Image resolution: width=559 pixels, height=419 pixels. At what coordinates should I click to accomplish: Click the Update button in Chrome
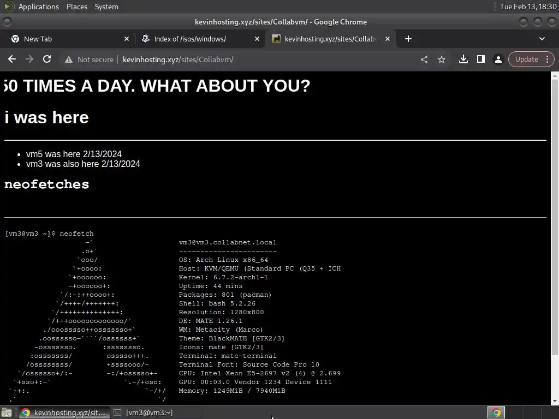click(x=526, y=59)
